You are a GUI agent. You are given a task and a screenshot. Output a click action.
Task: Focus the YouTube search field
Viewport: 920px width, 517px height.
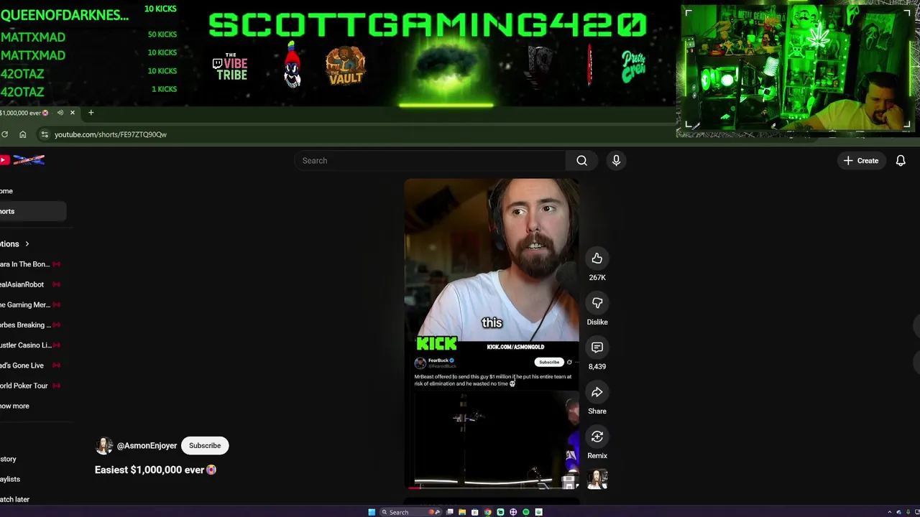[x=431, y=161]
